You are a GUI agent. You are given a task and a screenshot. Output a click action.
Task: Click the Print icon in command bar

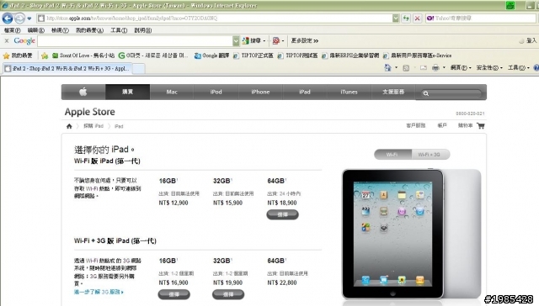[435, 68]
